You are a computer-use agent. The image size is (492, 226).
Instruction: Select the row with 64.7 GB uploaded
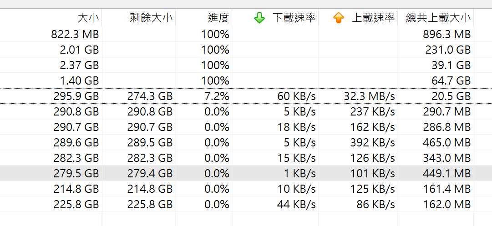[246, 81]
